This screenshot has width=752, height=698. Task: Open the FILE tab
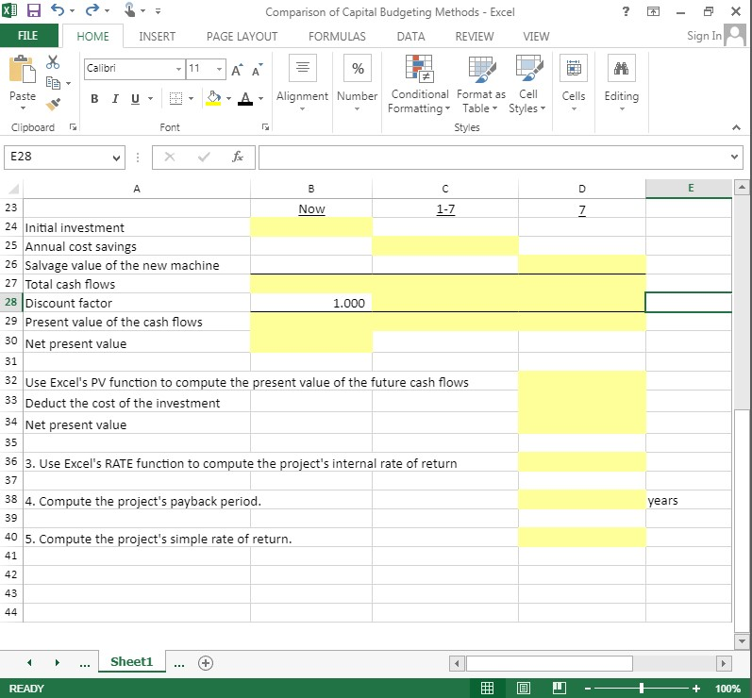click(27, 36)
